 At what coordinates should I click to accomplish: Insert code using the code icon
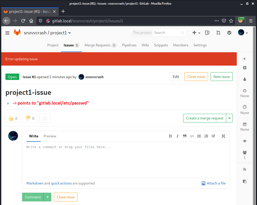(x=192, y=136)
